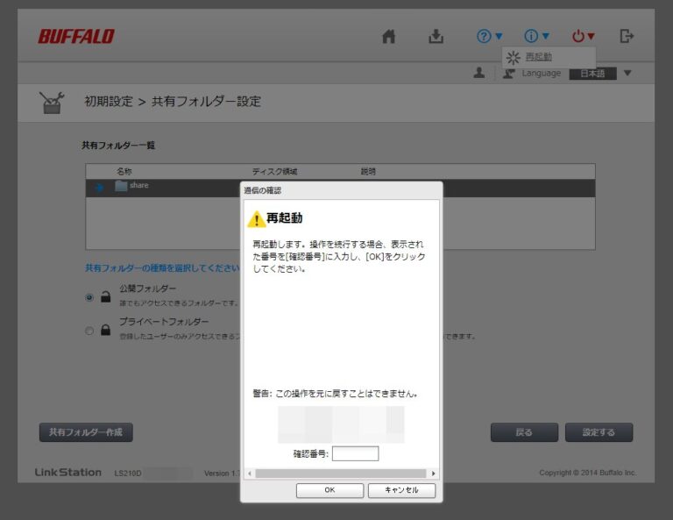Click the open padlock icon
The height and width of the screenshot is (520, 673).
(105, 296)
